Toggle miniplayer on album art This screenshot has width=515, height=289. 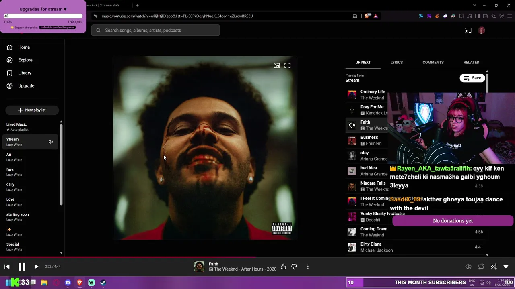click(x=277, y=65)
